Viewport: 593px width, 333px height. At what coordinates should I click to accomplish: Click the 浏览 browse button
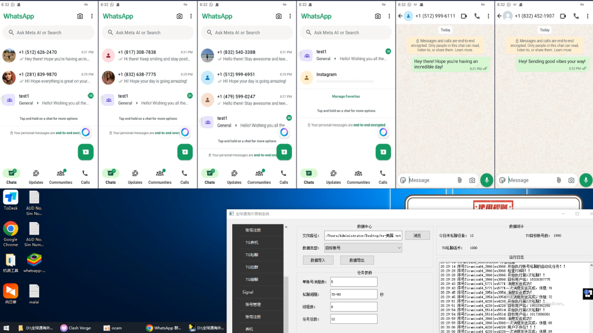(x=417, y=235)
